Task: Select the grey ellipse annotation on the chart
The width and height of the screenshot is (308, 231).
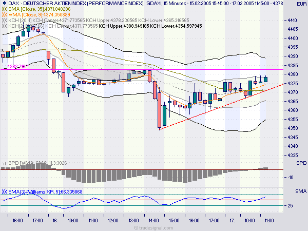Action: 110,75
